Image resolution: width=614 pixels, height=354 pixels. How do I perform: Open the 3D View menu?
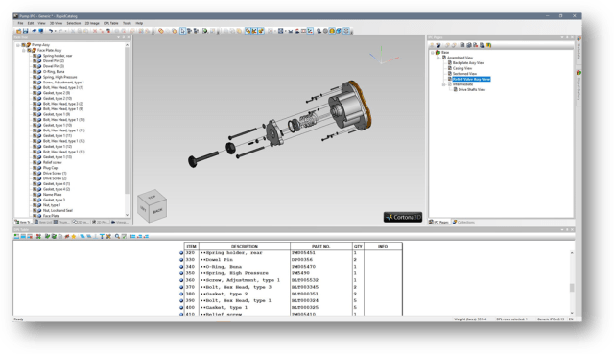tap(56, 23)
